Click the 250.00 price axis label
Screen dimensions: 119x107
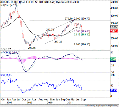pos(114,38)
